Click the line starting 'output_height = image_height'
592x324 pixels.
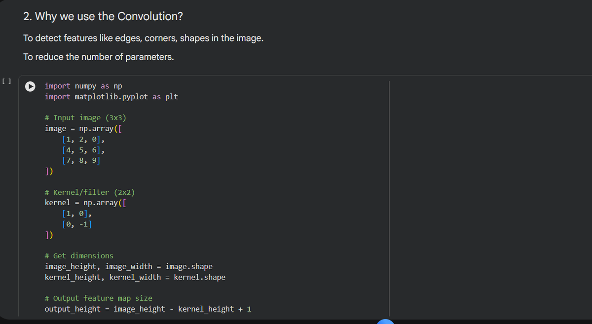pyautogui.click(x=148, y=309)
